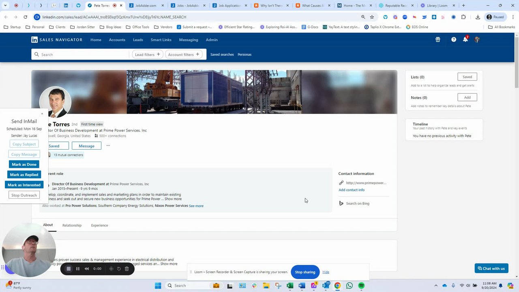This screenshot has height=292, width=519.
Task: Open Chrome downloads
Action: click(478, 17)
